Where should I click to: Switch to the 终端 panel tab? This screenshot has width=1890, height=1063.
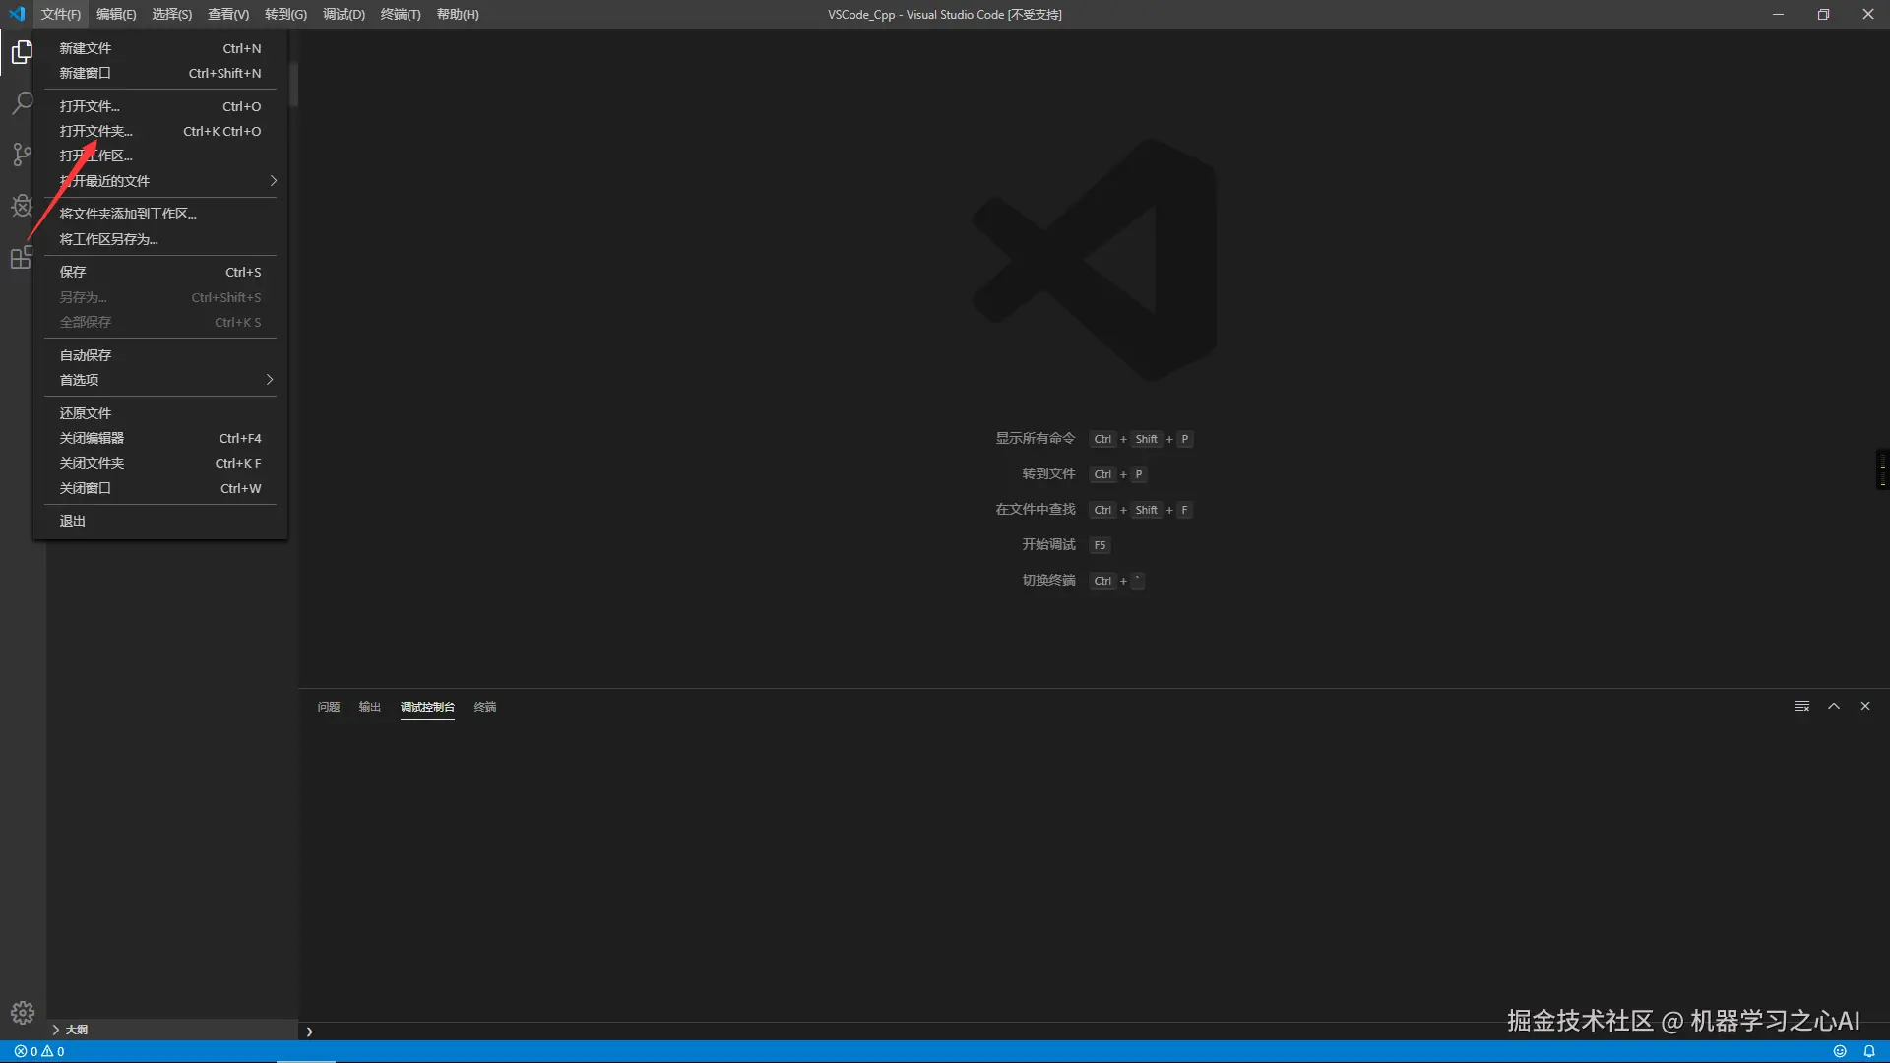(x=485, y=707)
